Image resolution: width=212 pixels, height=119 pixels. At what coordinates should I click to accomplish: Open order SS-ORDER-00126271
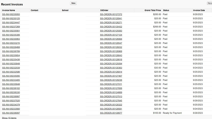[x=111, y=23]
